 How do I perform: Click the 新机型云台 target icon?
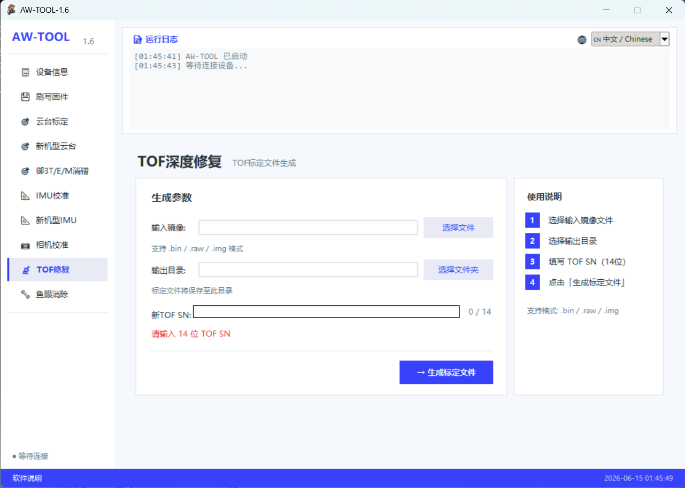pyautogui.click(x=25, y=146)
